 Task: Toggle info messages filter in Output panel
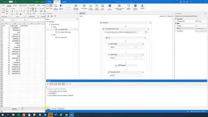[x=59, y=84]
